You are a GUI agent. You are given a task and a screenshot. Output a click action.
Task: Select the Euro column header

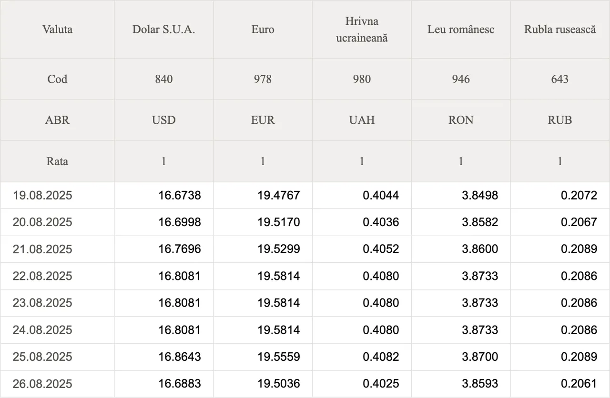263,30
